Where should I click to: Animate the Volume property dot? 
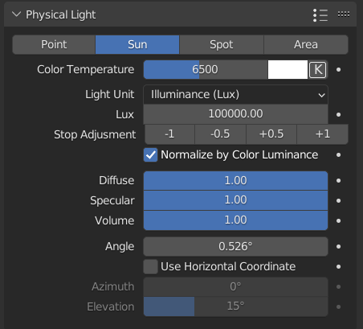[339, 220]
